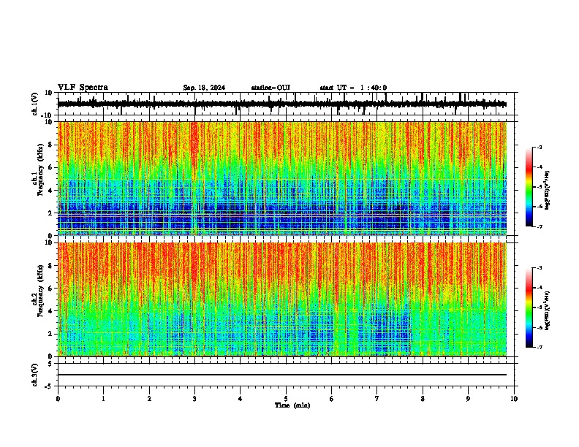
Task: Click the upper ch.1 PSD color bar
Action: point(529,187)
